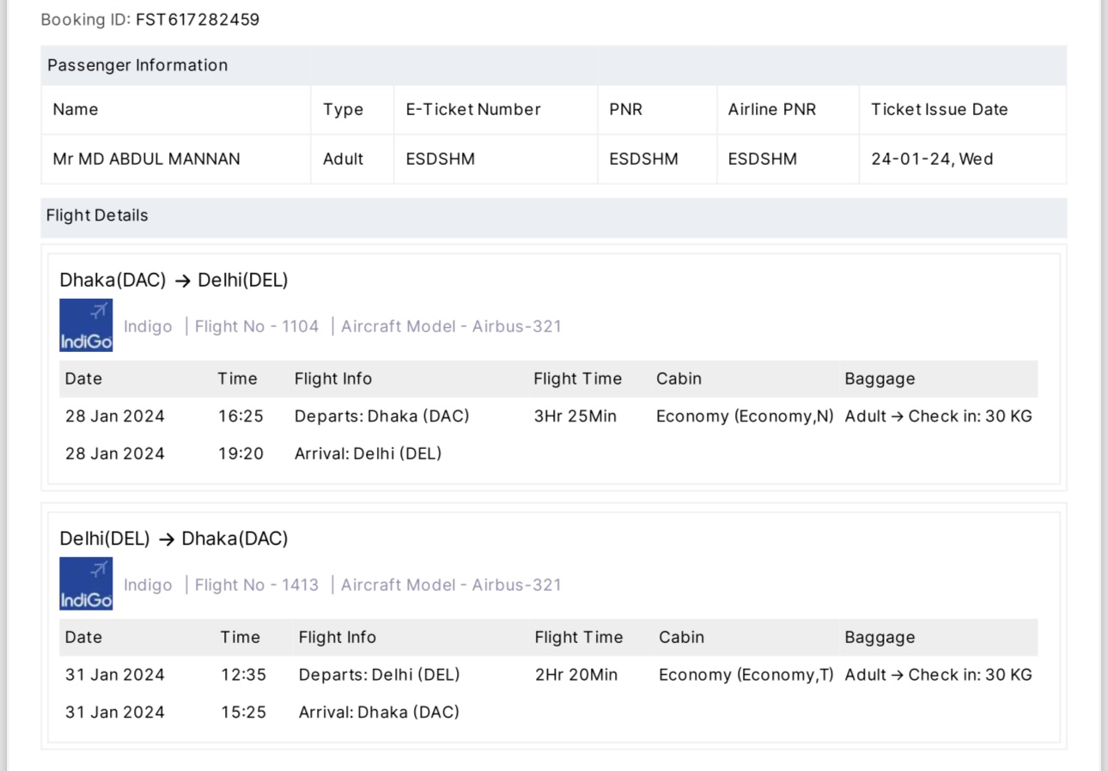The height and width of the screenshot is (771, 1108).
Task: Click Flight No - 1413 label
Action: click(257, 585)
